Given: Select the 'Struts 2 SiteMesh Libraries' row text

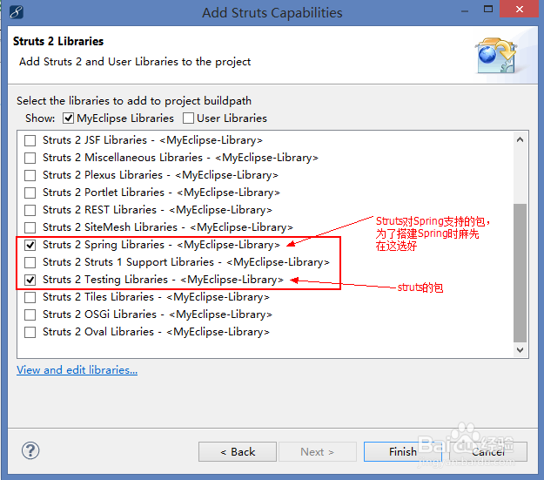Looking at the screenshot, I should (x=168, y=227).
